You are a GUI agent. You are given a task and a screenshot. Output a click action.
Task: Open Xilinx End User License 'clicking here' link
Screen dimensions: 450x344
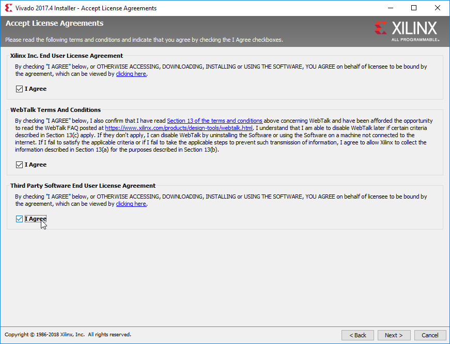131,74
